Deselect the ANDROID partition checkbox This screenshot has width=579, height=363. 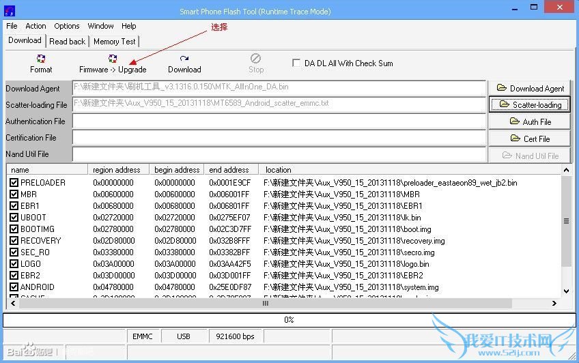pyautogui.click(x=14, y=287)
